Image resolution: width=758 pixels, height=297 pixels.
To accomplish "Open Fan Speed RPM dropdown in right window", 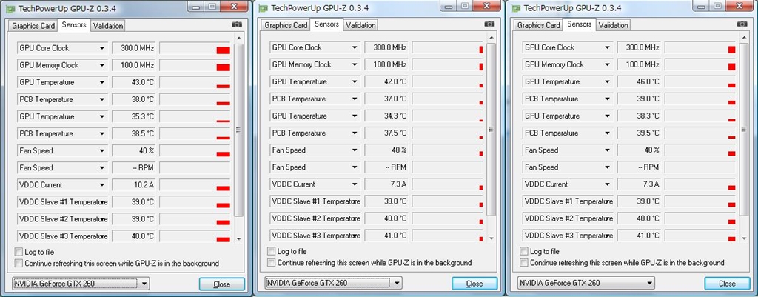I will pos(568,167).
